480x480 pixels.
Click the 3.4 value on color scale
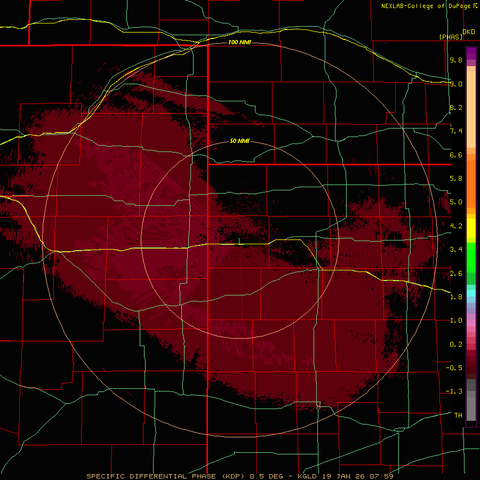[x=456, y=250]
